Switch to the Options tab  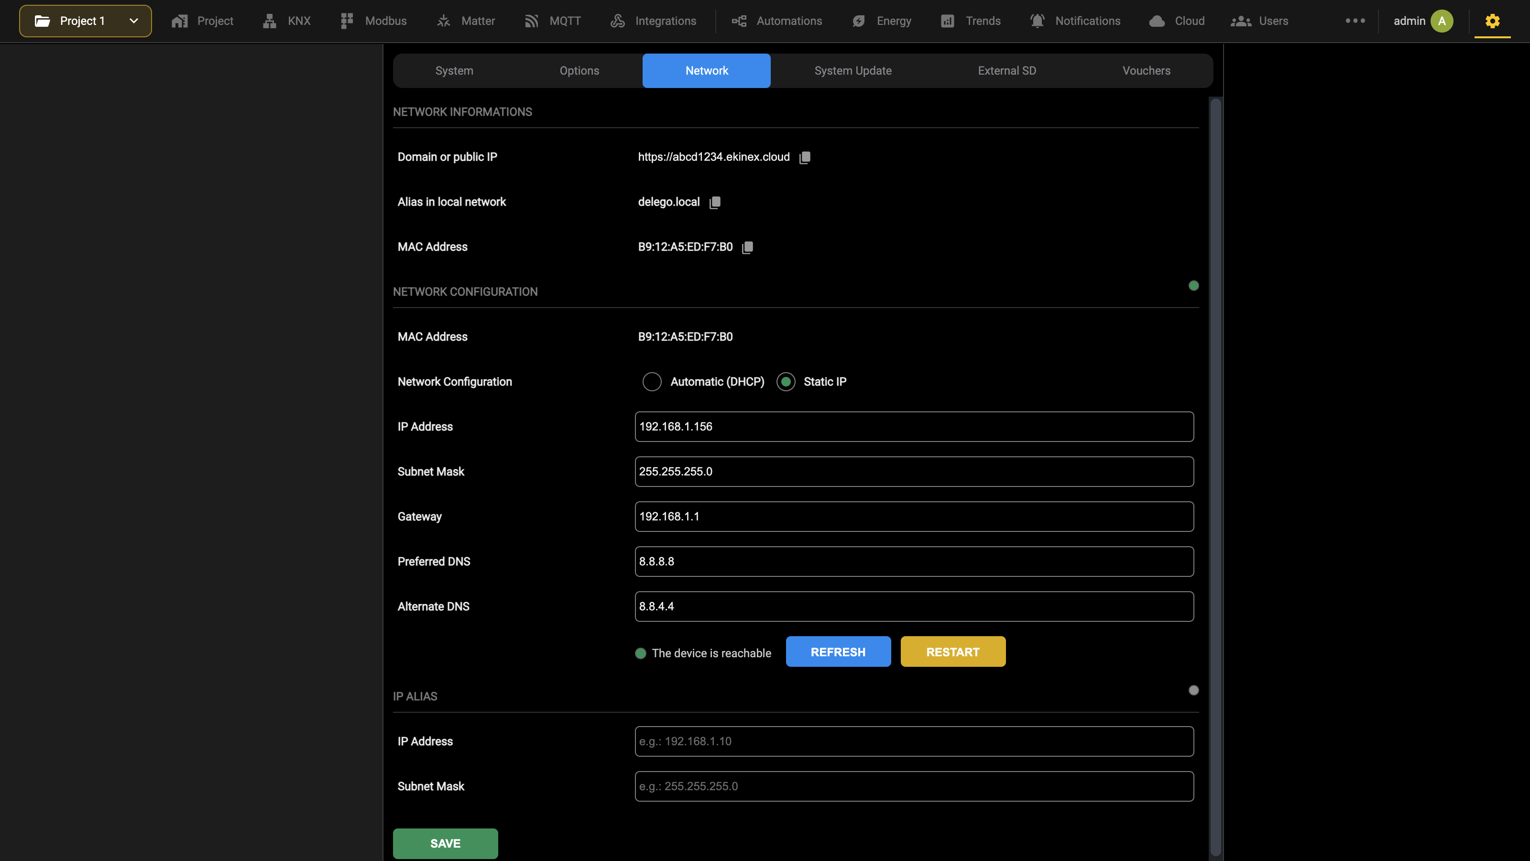tap(579, 71)
